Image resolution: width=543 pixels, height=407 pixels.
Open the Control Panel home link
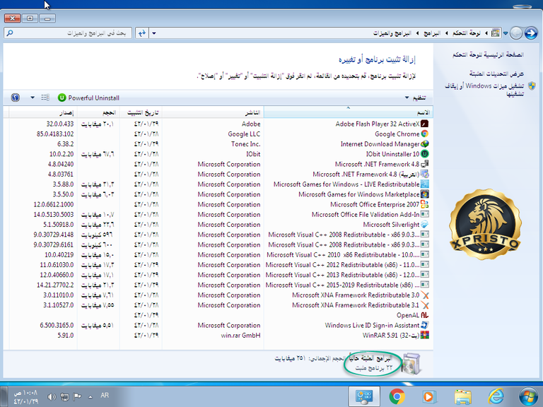pos(489,54)
